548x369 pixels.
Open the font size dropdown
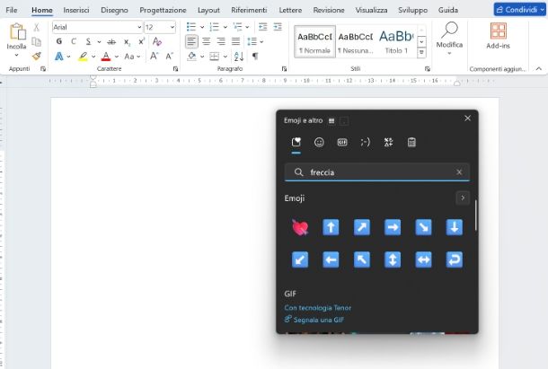172,27
